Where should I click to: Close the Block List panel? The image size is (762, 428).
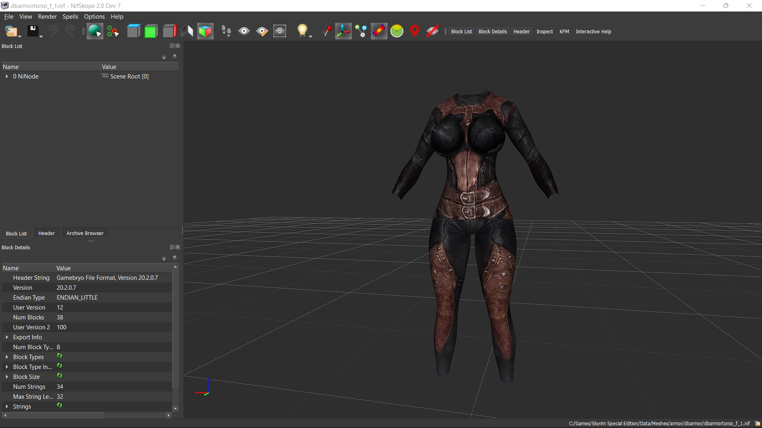(x=178, y=46)
